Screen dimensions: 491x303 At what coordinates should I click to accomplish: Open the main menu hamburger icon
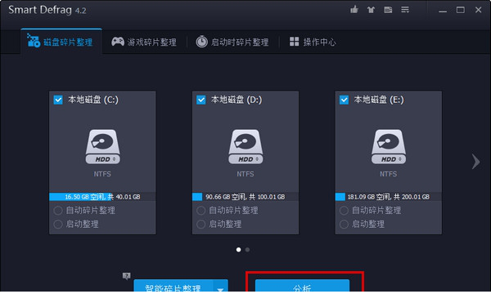tap(405, 10)
